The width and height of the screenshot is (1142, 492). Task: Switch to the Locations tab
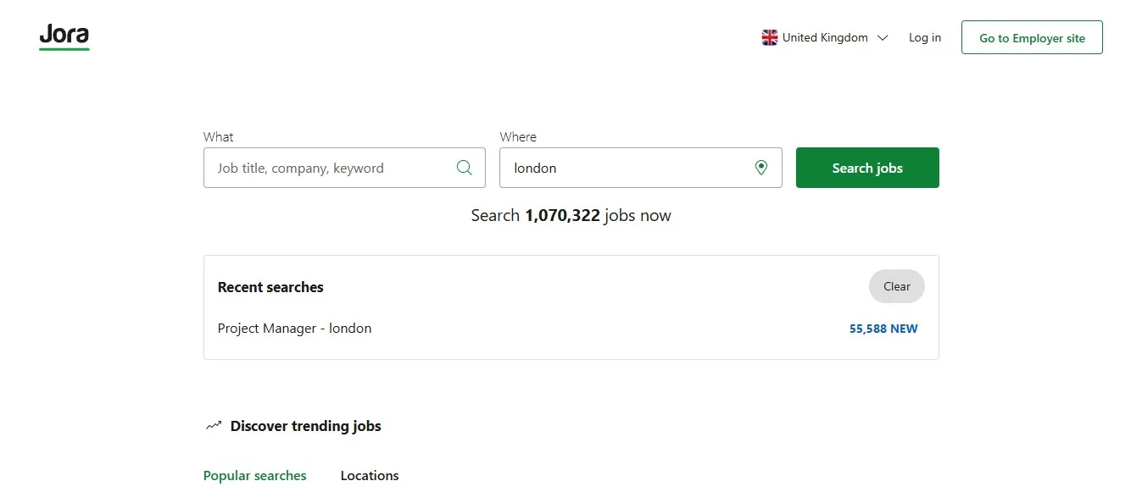pos(370,476)
